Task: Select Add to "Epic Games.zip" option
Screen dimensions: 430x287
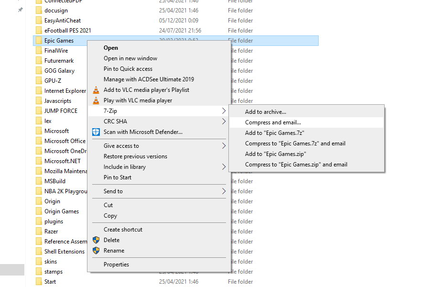Action: coord(275,154)
